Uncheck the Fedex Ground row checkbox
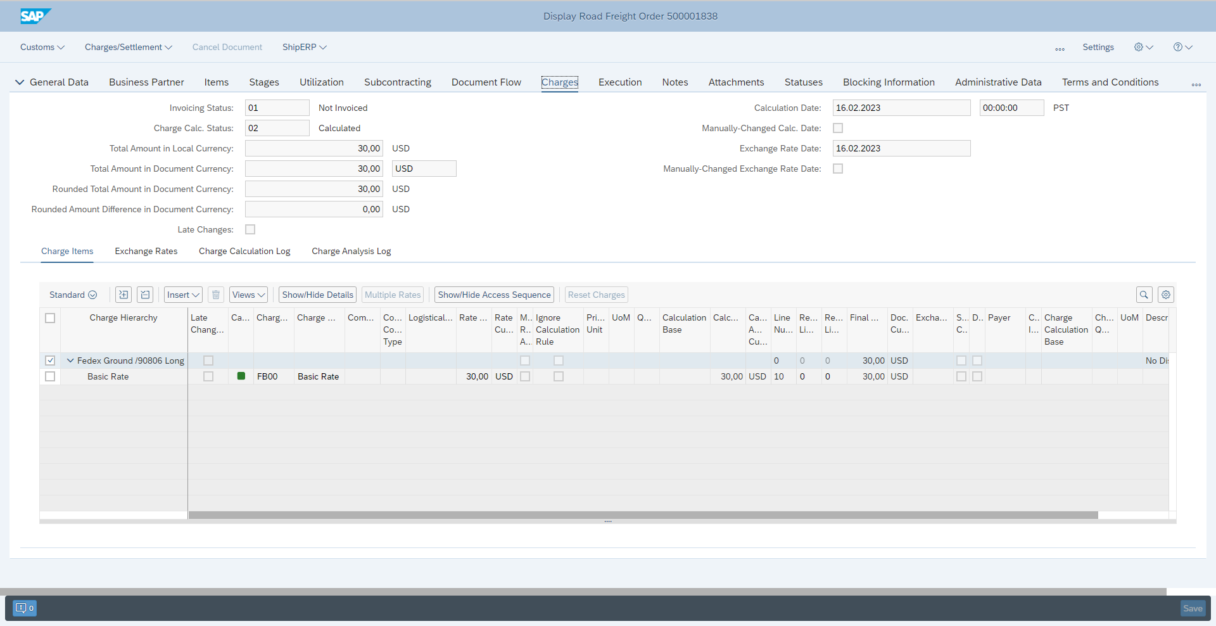Image resolution: width=1216 pixels, height=626 pixels. [50, 361]
